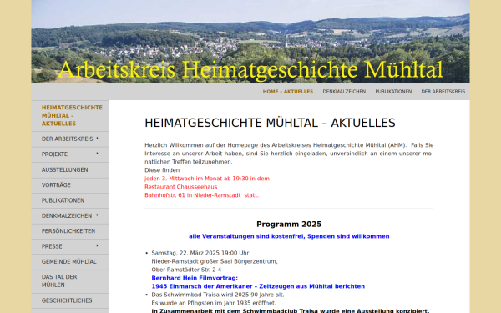
Task: Open Presse in the sidebar
Action: click(52, 246)
